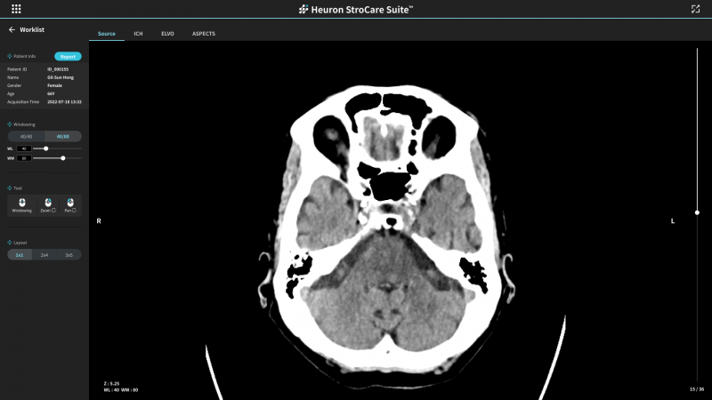Toggle fullscreen with the expand icon
Screen dimensions: 712x400
pyautogui.click(x=695, y=9)
